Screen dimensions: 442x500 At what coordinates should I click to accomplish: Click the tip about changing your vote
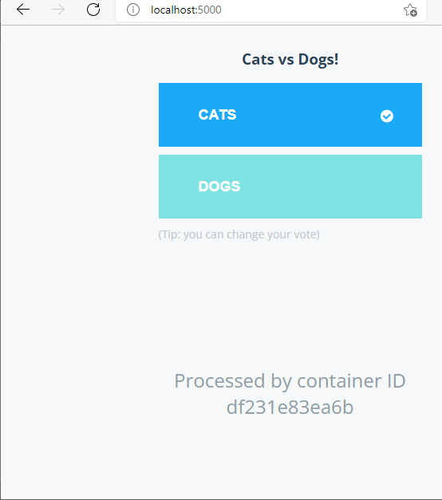239,234
